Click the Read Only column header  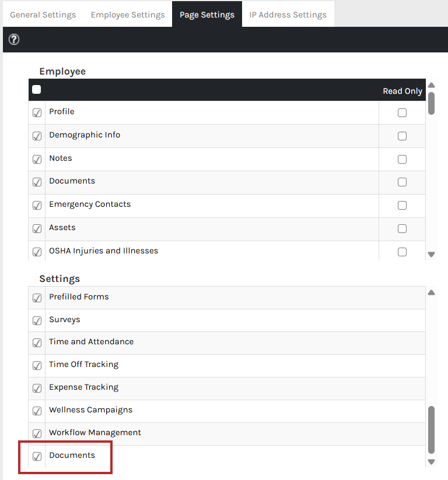[x=402, y=91]
